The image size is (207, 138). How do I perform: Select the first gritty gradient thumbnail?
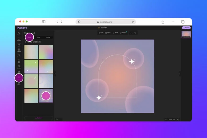coord(31,52)
